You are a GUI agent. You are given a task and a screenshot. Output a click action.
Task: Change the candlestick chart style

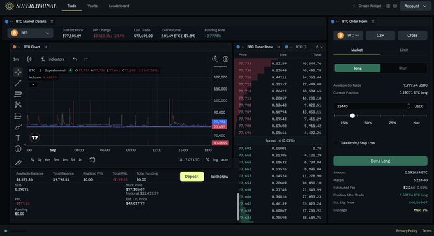pyautogui.click(x=29, y=59)
